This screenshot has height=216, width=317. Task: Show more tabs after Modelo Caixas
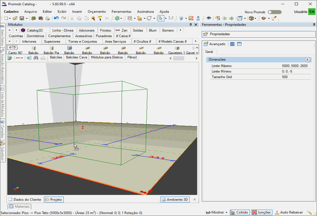(x=196, y=41)
